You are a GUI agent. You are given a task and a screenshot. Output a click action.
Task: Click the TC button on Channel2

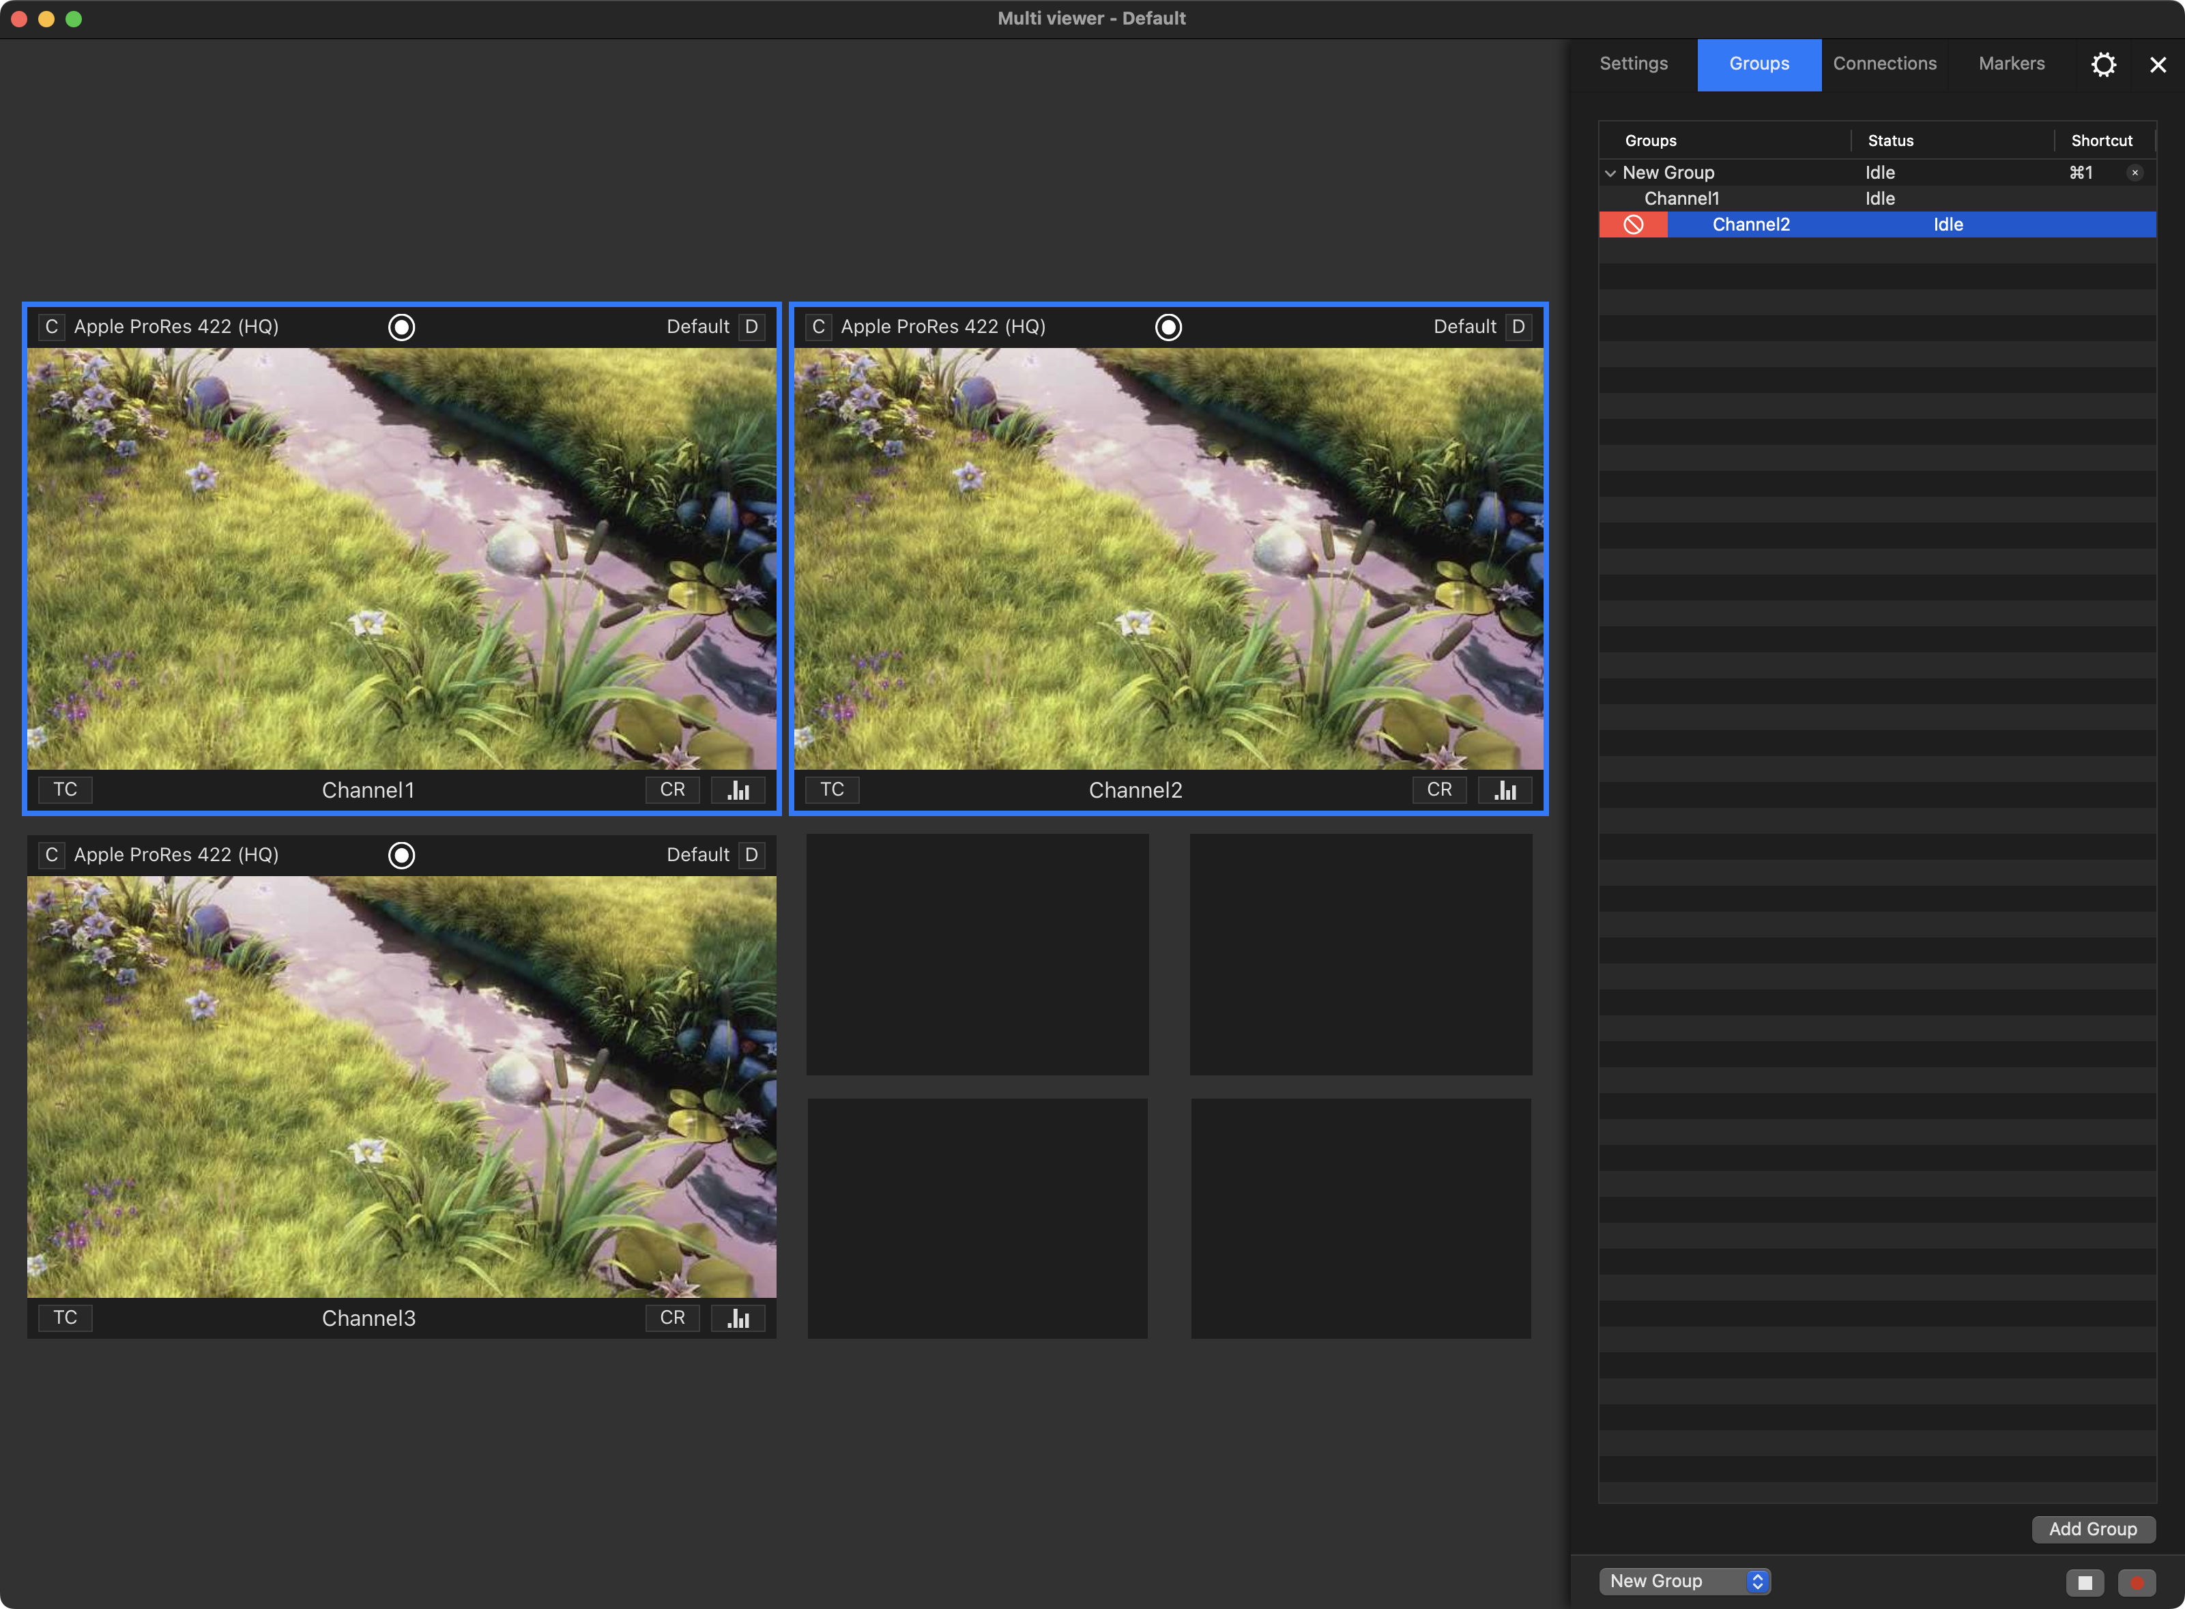[832, 790]
